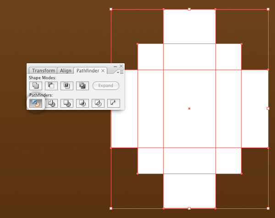Click the Divide pathfinder icon
The height and width of the screenshot is (218, 275).
tap(36, 103)
